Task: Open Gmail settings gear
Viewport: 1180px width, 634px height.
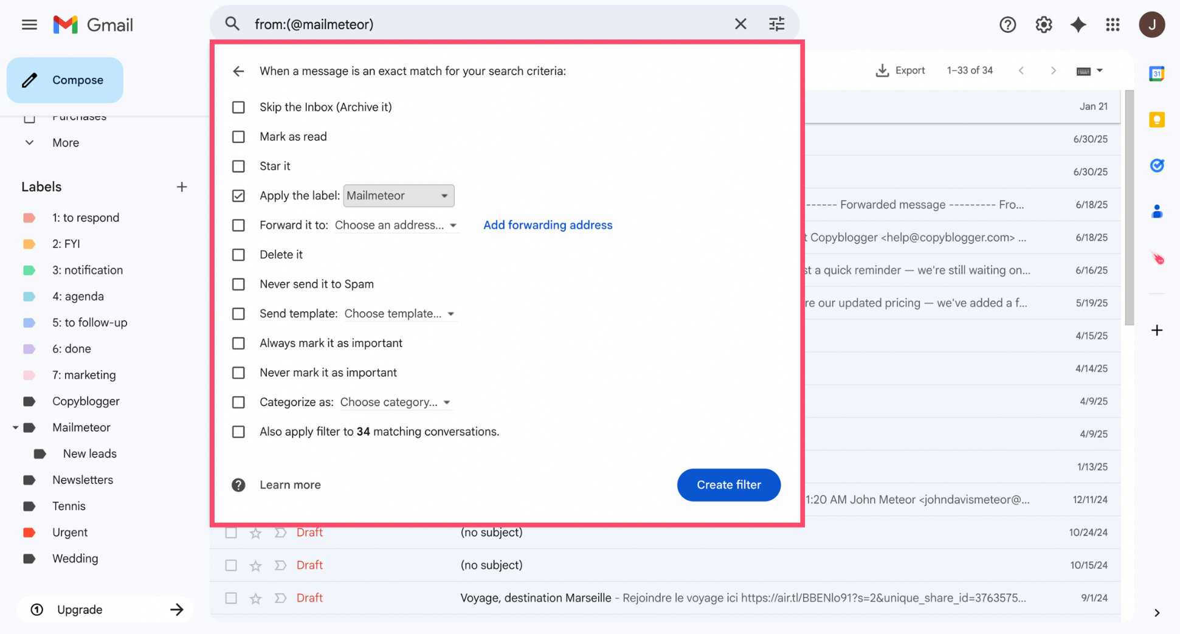Action: click(x=1043, y=24)
